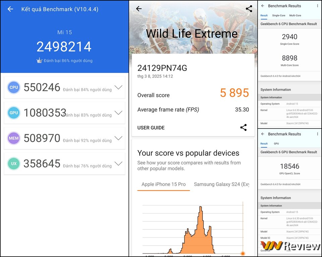The height and width of the screenshot is (257, 322).
Task: Open the USER GUIDE link
Action: click(x=151, y=128)
